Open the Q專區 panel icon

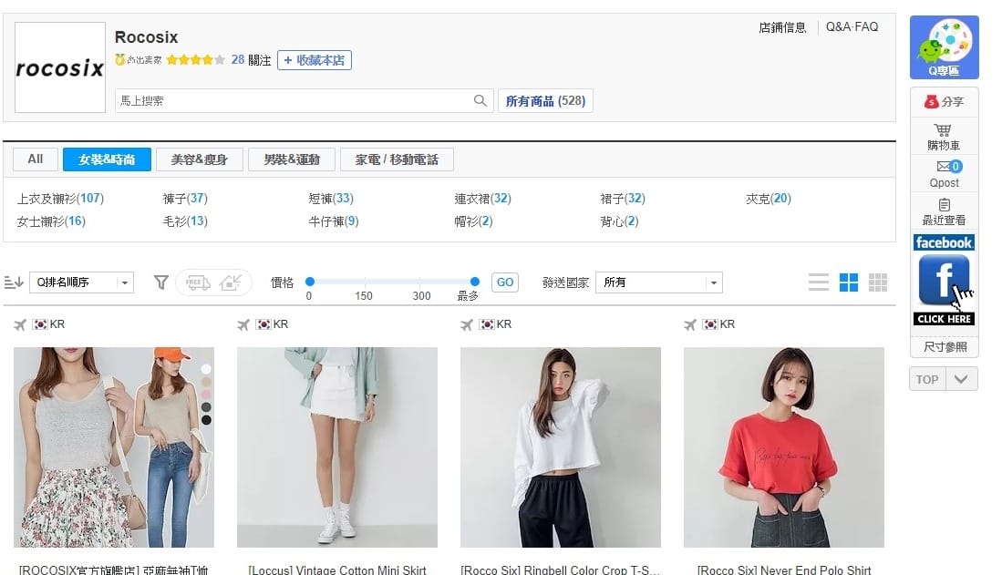coord(944,46)
